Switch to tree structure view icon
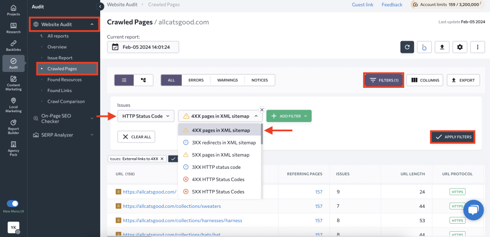Viewport: 490px width, 237px height. pyautogui.click(x=143, y=80)
